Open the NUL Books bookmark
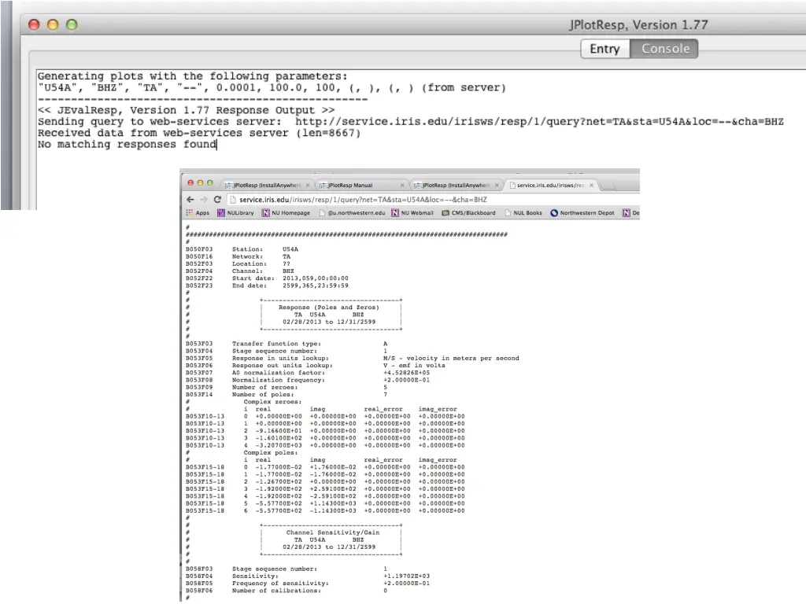Screen dimensions: 806x604 (523, 213)
